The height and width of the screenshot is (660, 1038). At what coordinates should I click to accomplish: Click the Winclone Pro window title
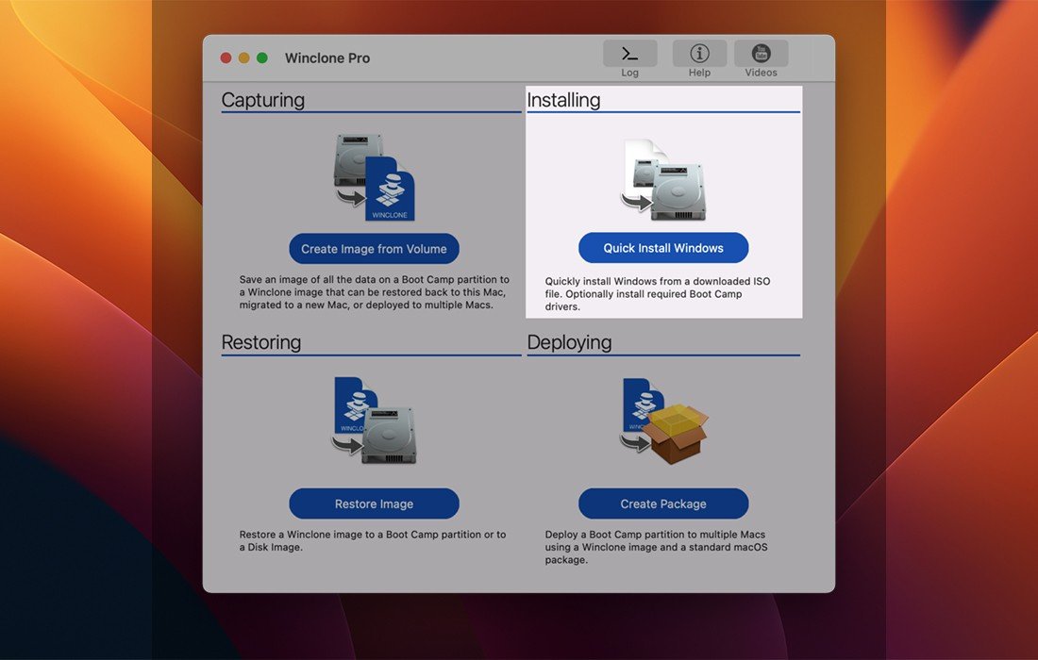327,58
